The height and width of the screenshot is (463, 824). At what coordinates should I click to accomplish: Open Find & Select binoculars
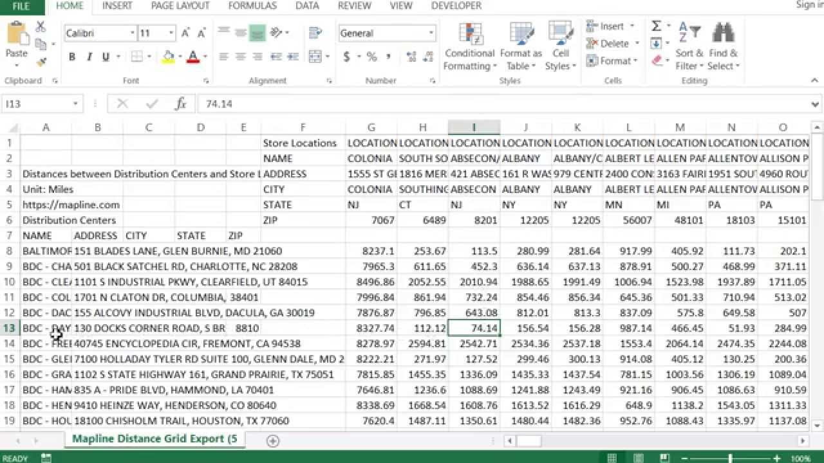(724, 46)
